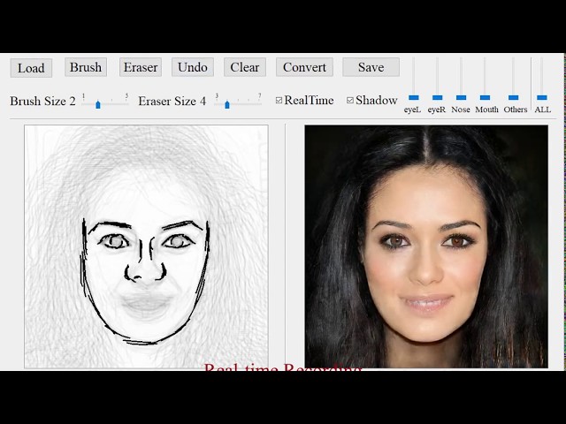Save the generated image
This screenshot has height=424, width=566.
pyautogui.click(x=371, y=67)
